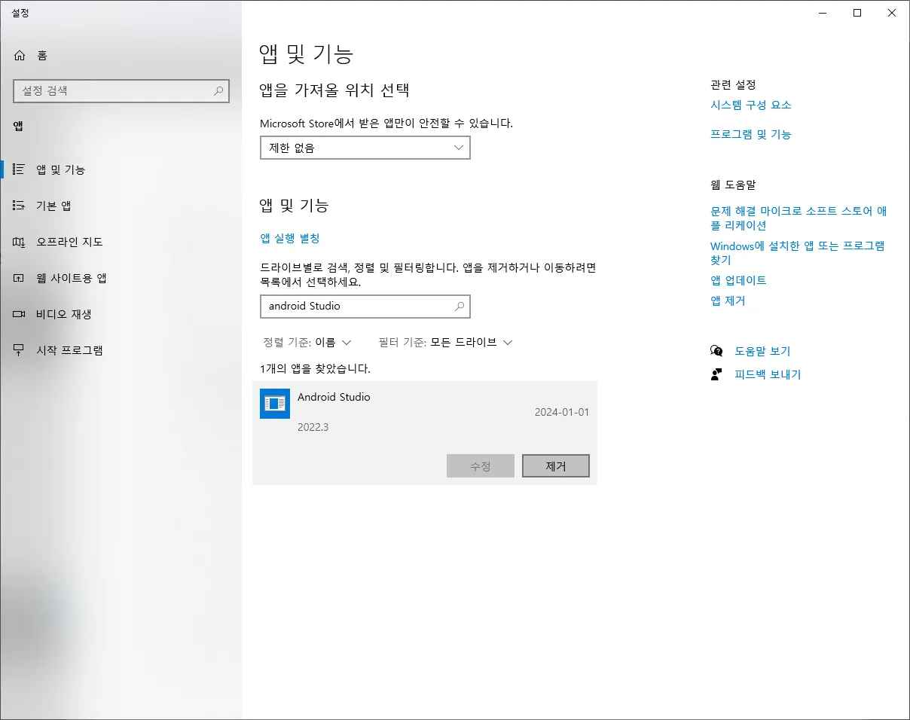Click the 2024-01-01 install date

pyautogui.click(x=562, y=412)
